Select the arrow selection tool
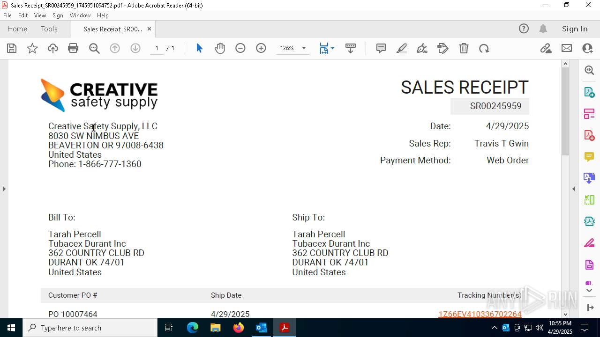 199,48
